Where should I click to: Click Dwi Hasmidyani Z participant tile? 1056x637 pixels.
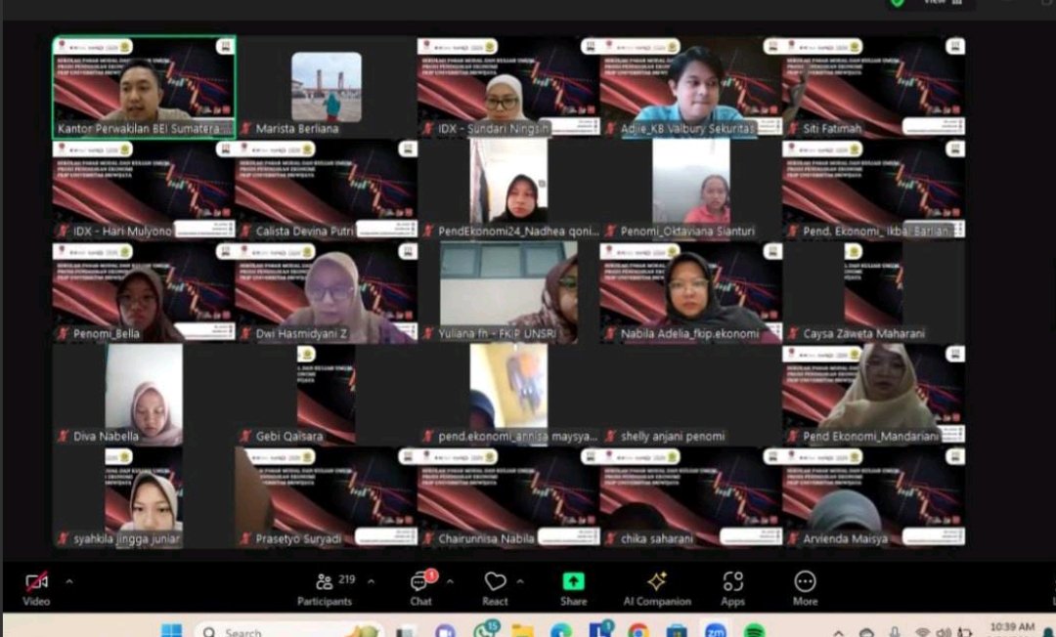point(326,293)
